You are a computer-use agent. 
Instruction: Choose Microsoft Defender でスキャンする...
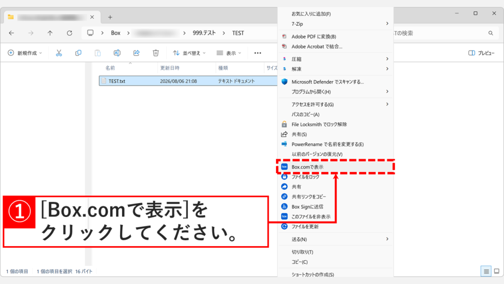coord(335,82)
